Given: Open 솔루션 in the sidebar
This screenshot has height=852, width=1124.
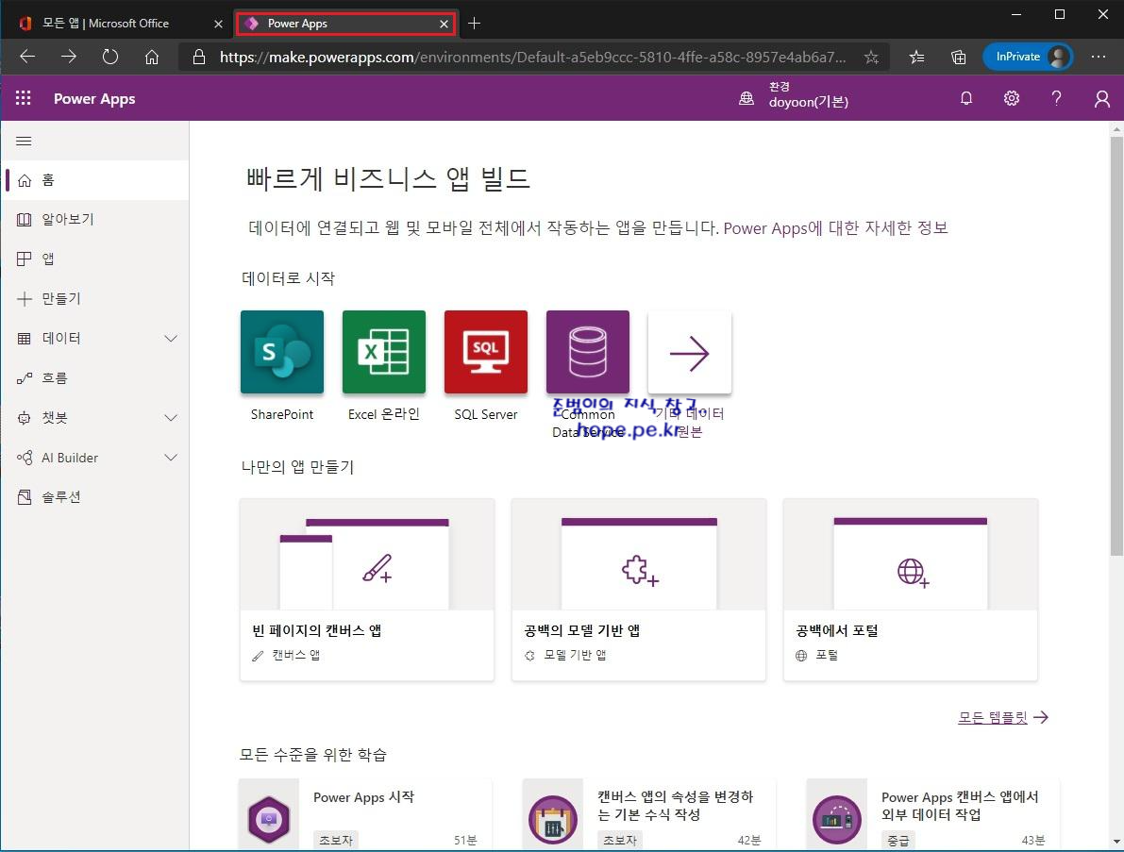Looking at the screenshot, I should coord(95,497).
